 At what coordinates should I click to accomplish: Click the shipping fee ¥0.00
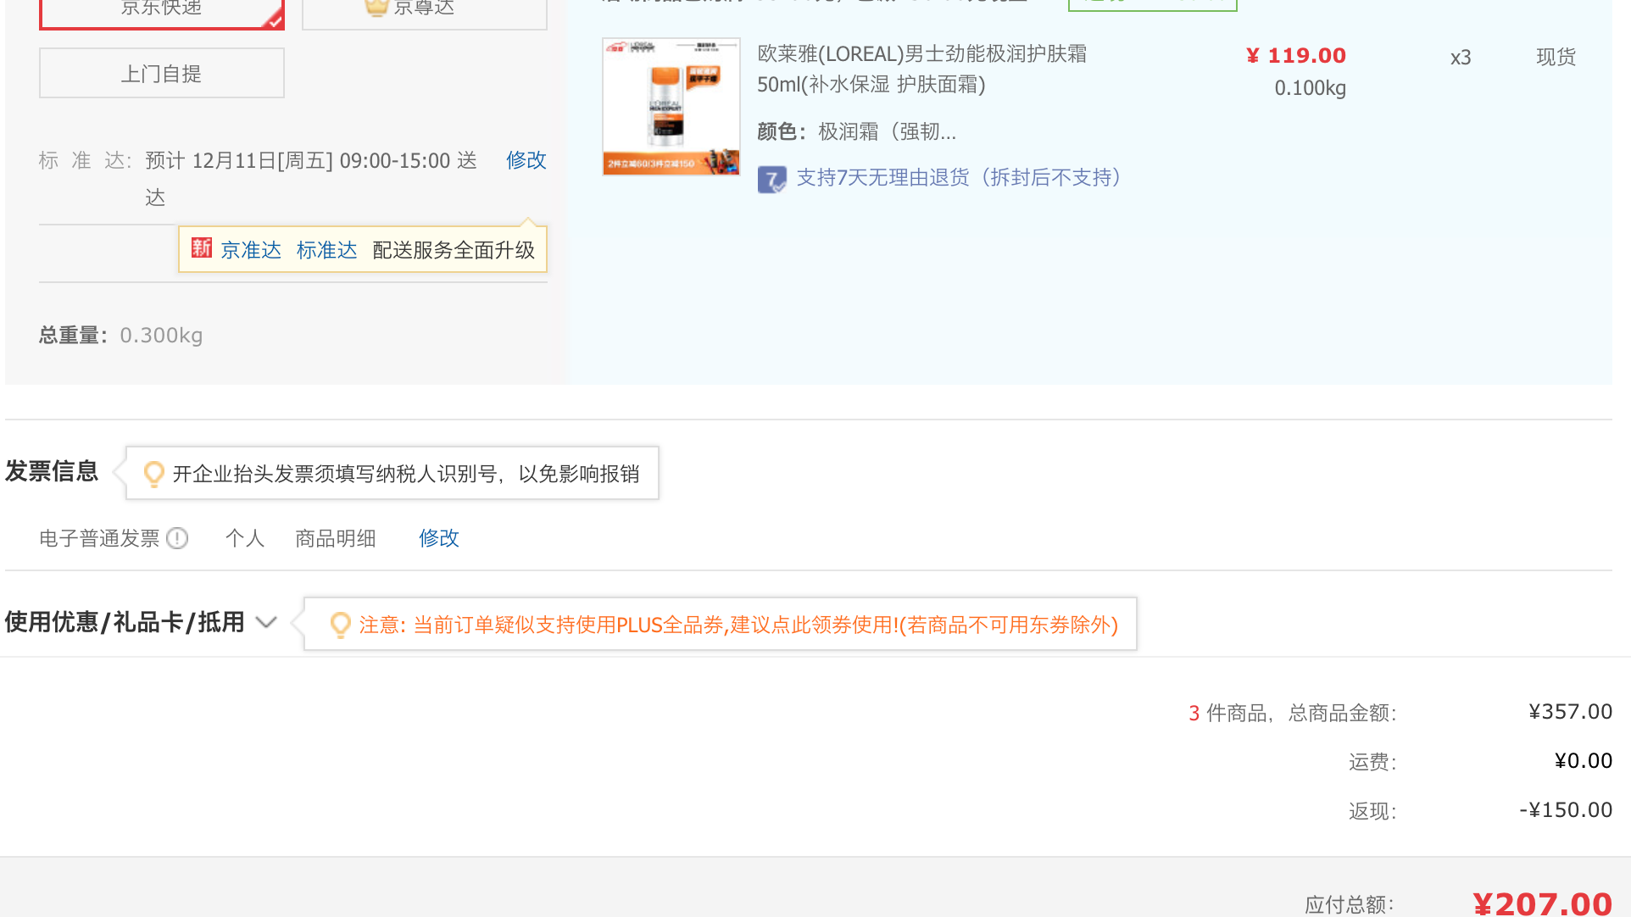click(1584, 761)
